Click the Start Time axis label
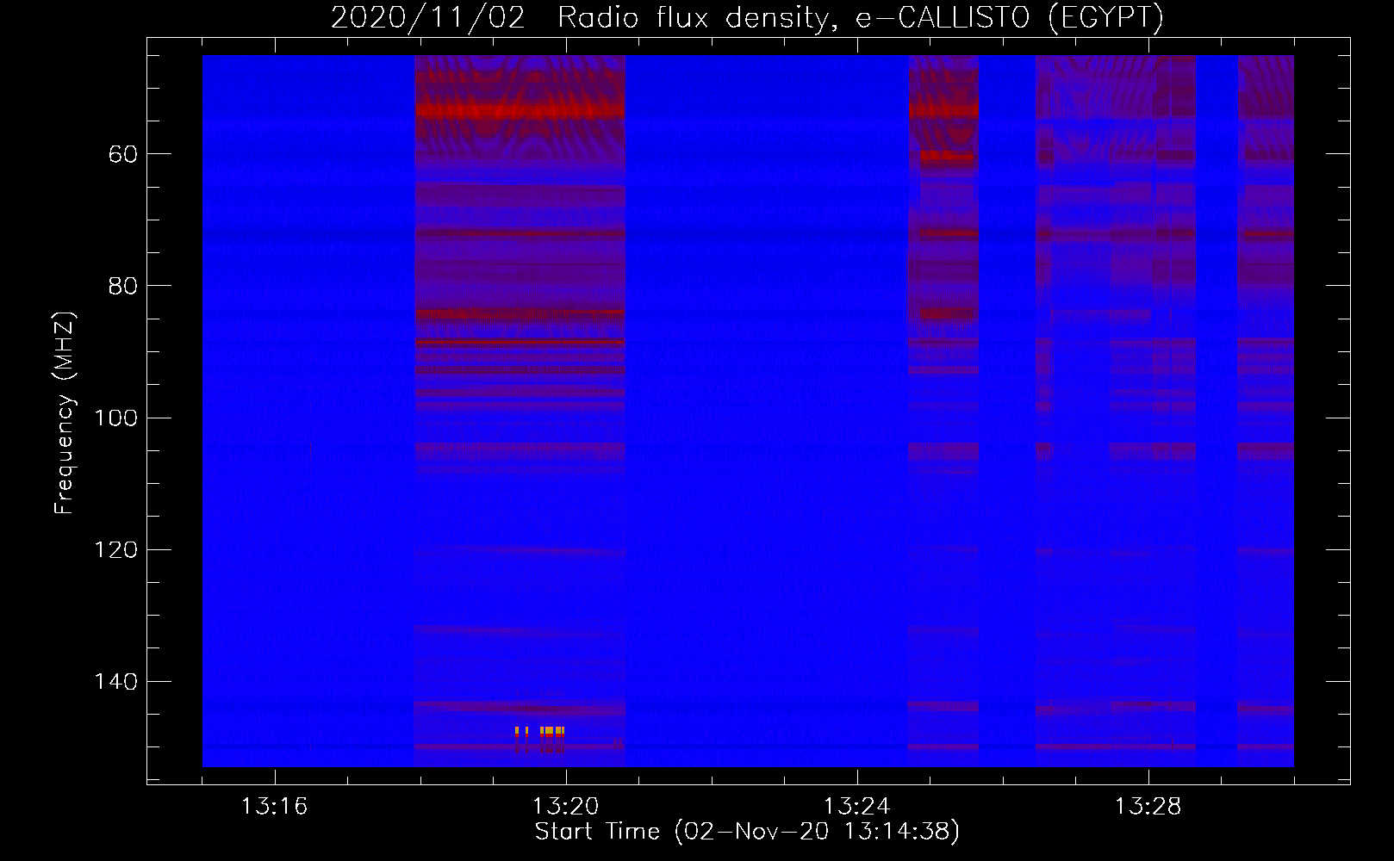Screen dimensions: 1394x861 pos(747,832)
